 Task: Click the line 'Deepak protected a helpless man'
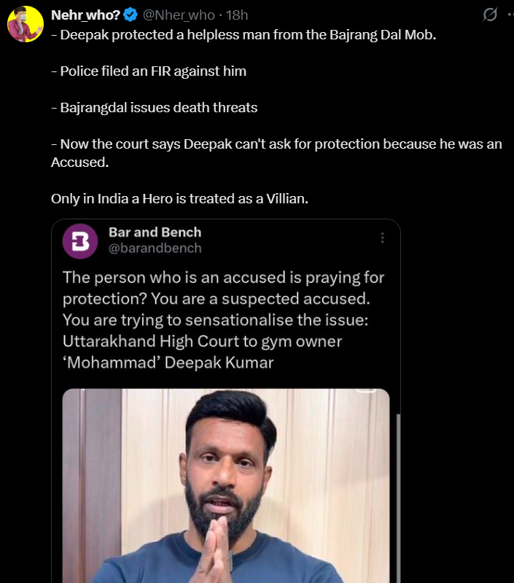click(244, 34)
